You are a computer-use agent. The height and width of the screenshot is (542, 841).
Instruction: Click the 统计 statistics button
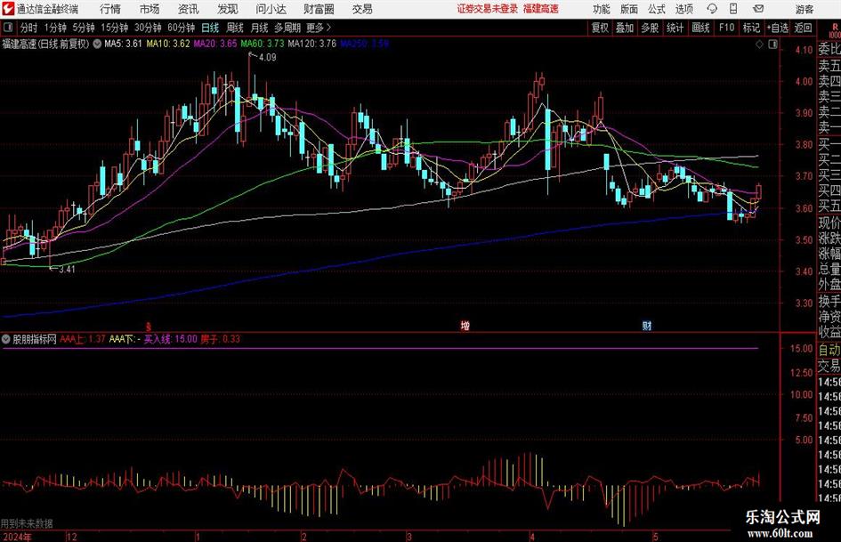click(x=675, y=28)
